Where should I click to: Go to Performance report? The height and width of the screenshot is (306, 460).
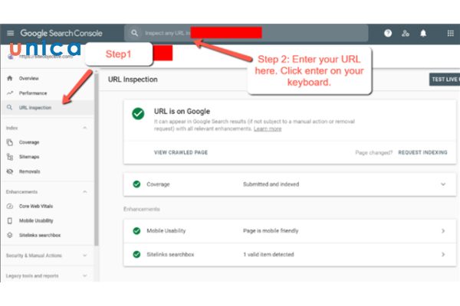point(33,93)
